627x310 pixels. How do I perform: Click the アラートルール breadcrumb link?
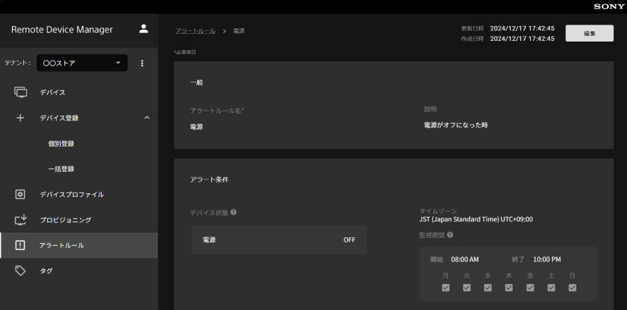(196, 32)
